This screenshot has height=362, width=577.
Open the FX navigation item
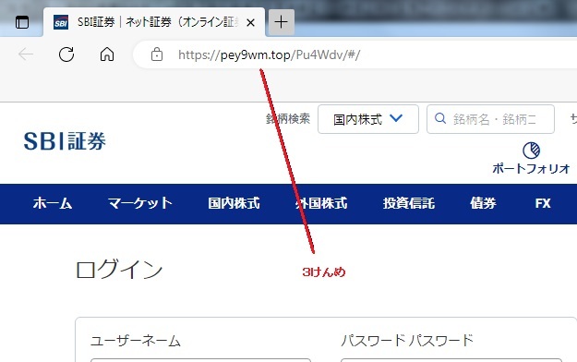coord(543,203)
